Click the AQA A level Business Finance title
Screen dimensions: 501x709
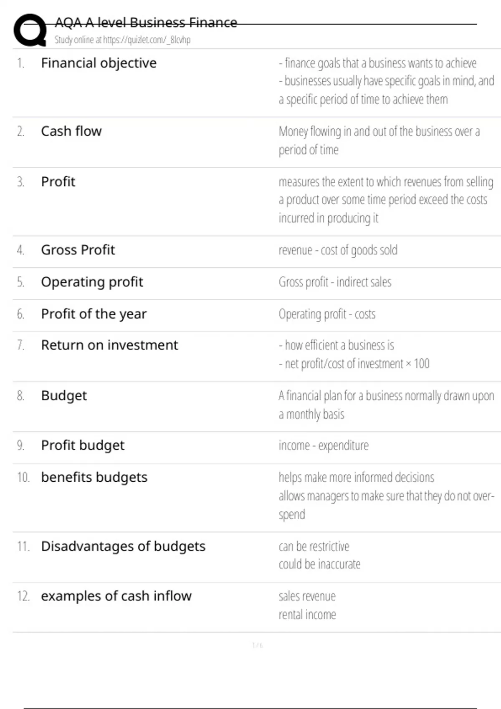(146, 23)
